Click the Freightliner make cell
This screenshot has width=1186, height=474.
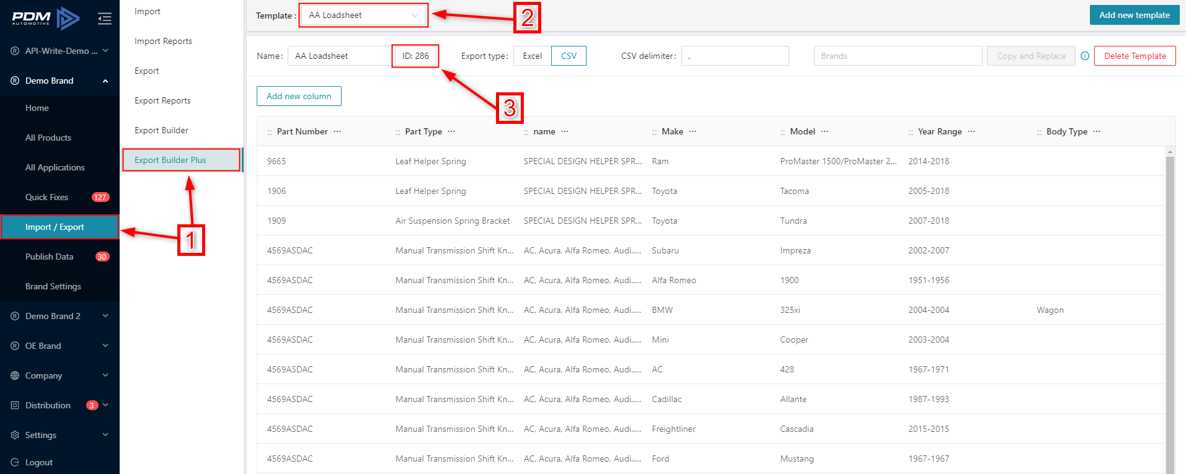pos(674,429)
